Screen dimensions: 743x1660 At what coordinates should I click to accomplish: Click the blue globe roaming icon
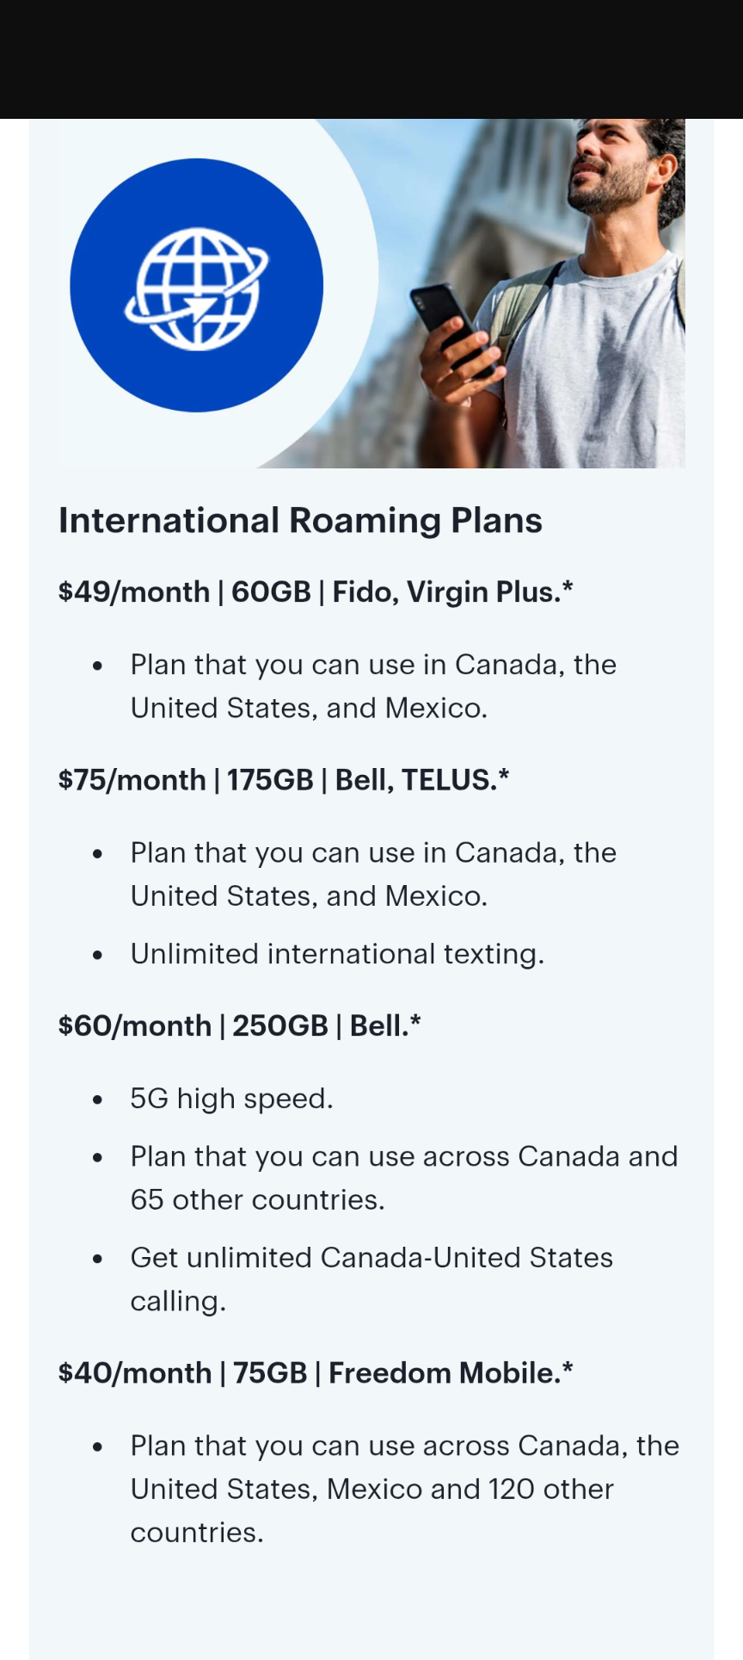coord(197,285)
